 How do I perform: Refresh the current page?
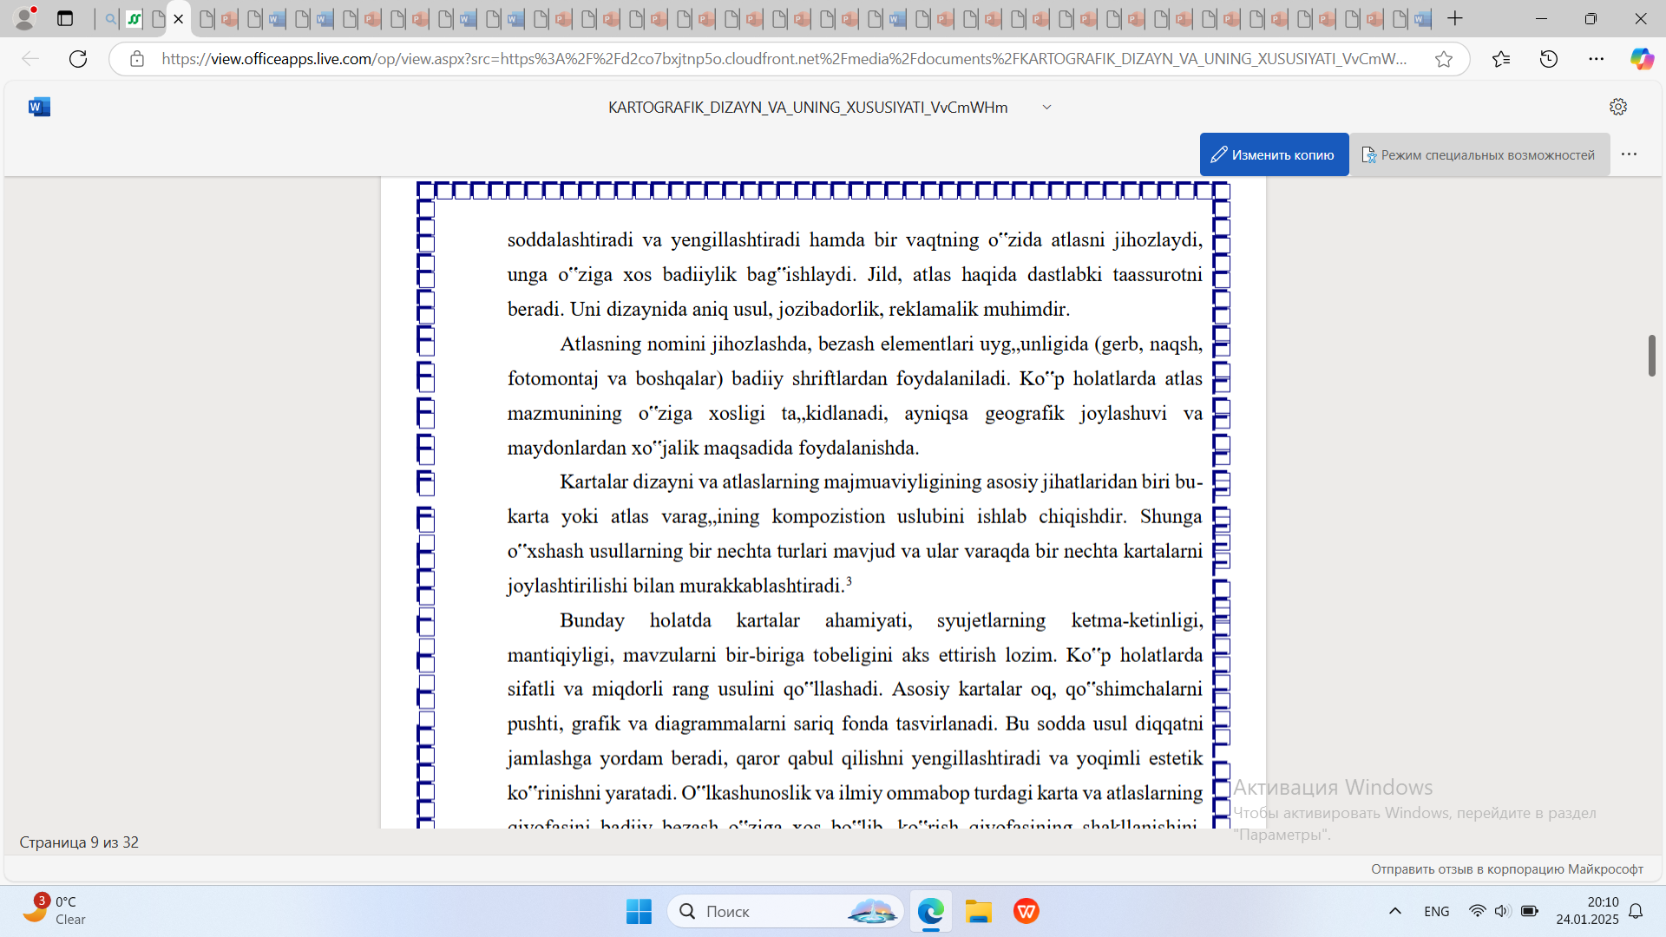click(78, 59)
